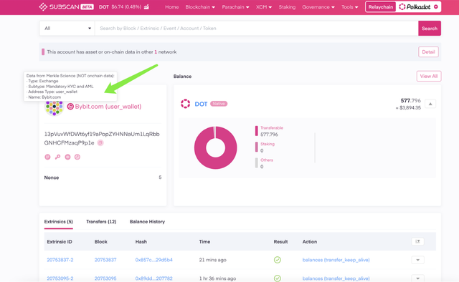Click the balance donut chart
The image size is (459, 282).
215,147
